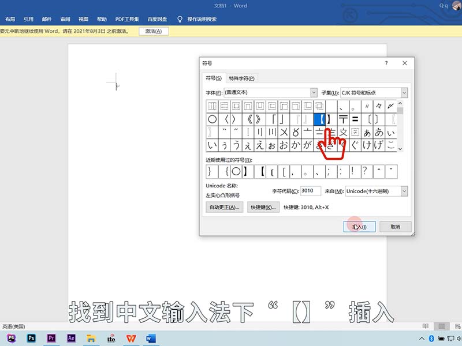Pick the ! symbol from recently used
The image size is (462, 346).
(x=355, y=171)
